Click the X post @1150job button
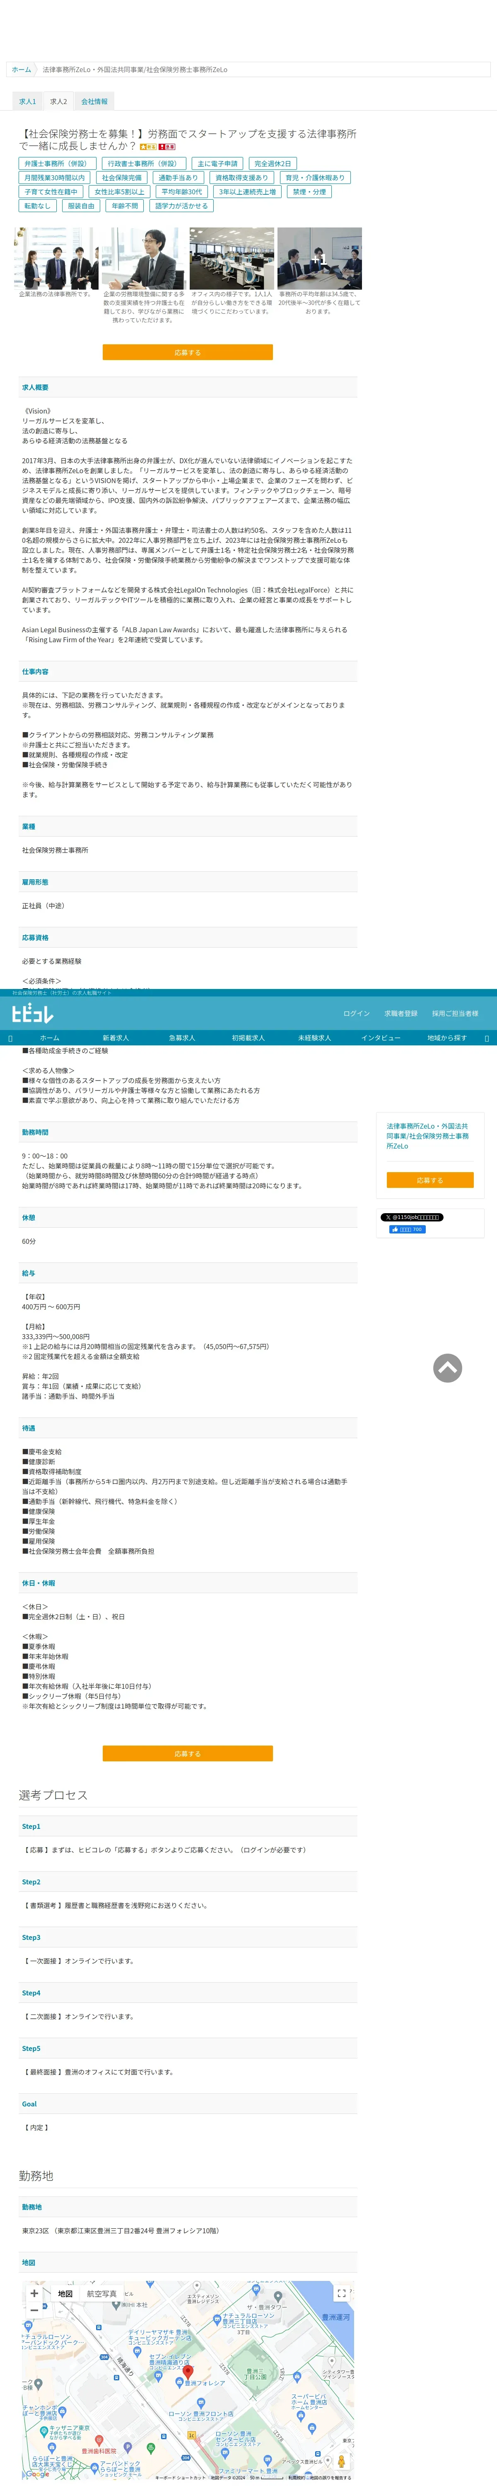The image size is (497, 2486). [x=412, y=1218]
